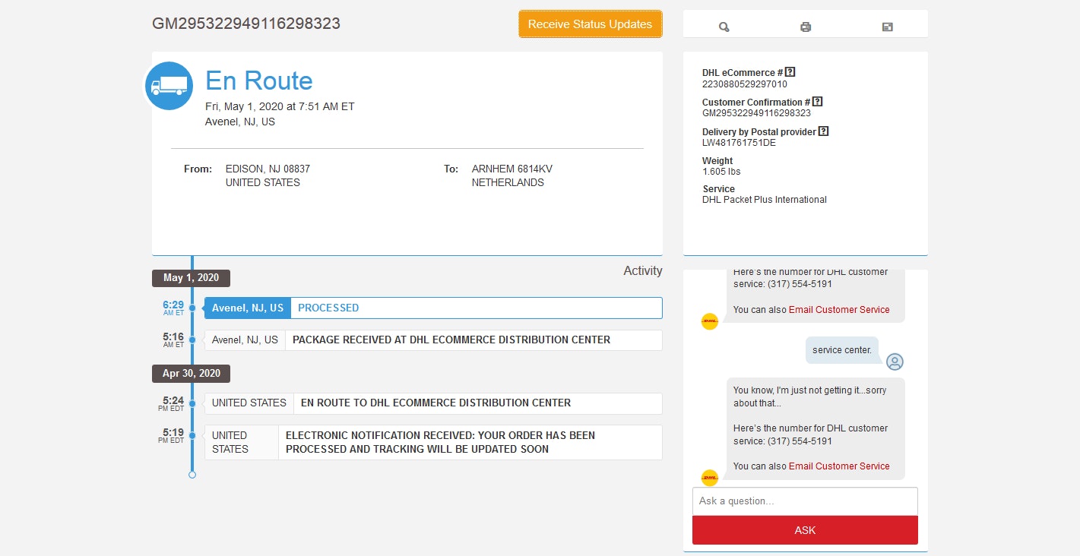Image resolution: width=1080 pixels, height=556 pixels.
Task: Click help icon for Delivery by Postal provider
Action: (x=823, y=131)
